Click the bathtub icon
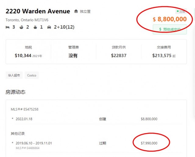The height and width of the screenshot is (157, 195). coord(21,27)
